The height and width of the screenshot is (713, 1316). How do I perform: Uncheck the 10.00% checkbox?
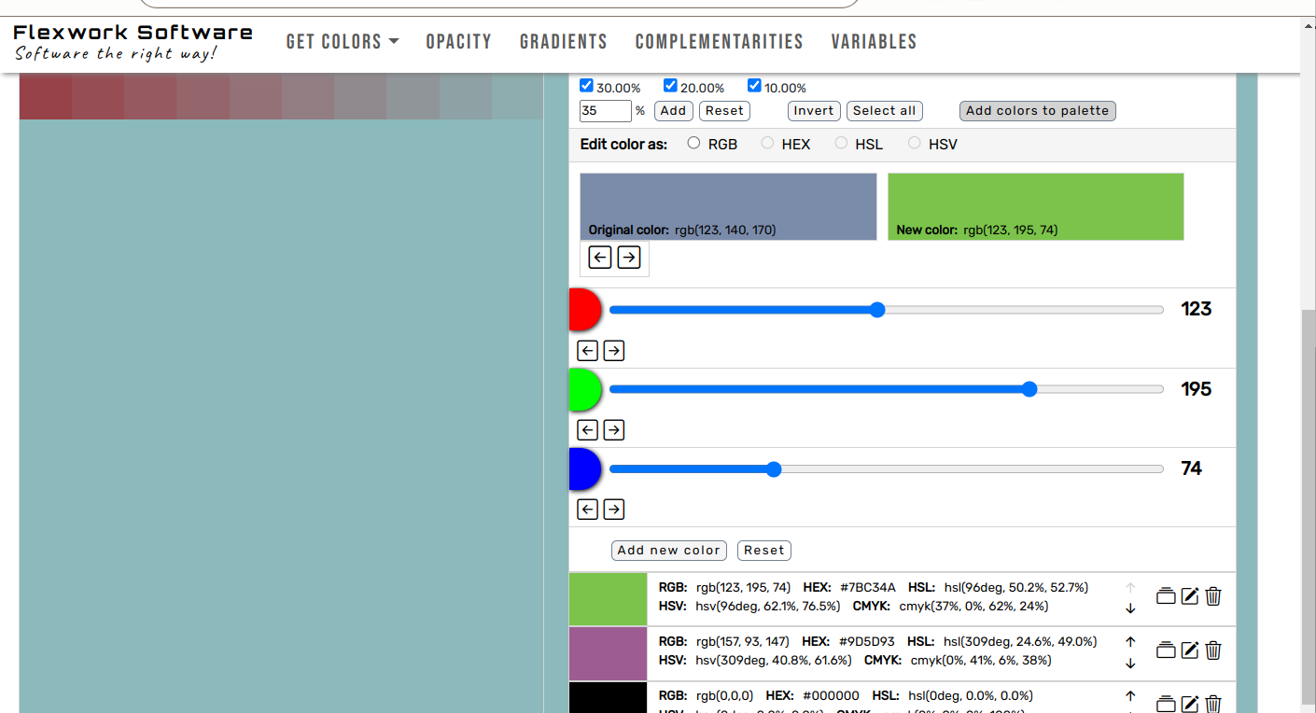[754, 86]
